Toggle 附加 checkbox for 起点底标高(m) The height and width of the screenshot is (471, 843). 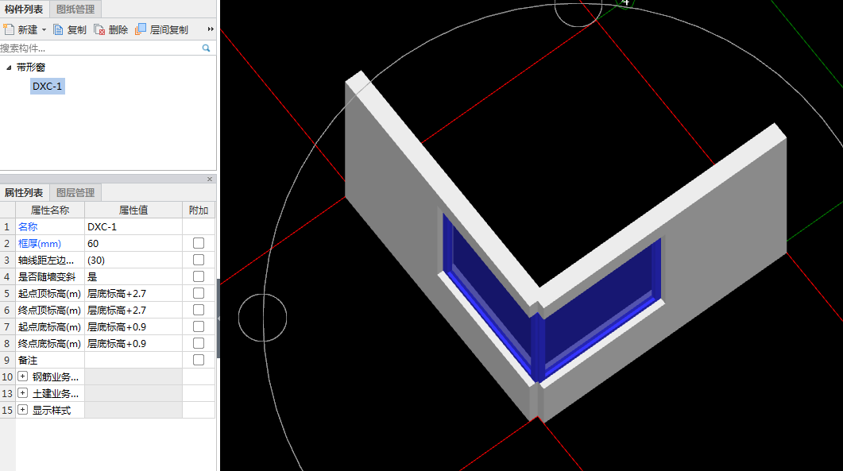pyautogui.click(x=199, y=326)
